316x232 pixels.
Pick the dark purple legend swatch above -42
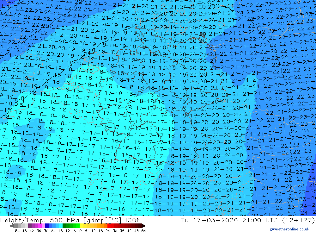30,226
